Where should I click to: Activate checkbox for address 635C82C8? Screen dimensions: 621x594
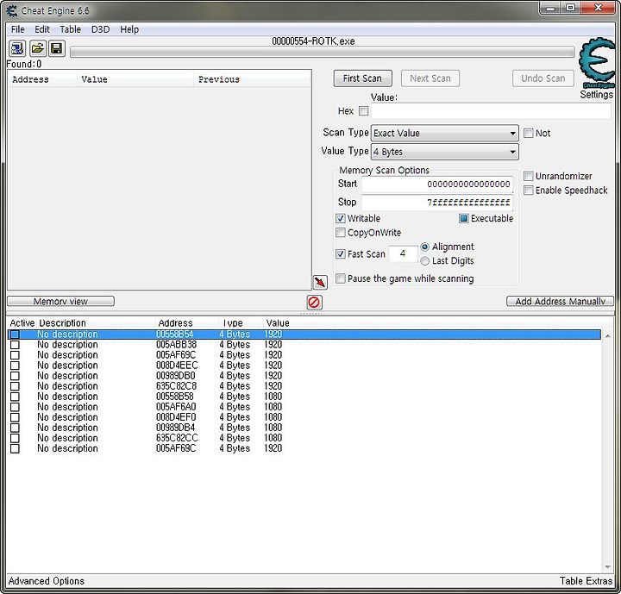click(x=15, y=386)
